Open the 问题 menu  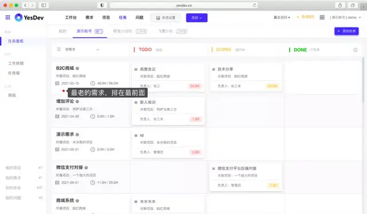139,17
